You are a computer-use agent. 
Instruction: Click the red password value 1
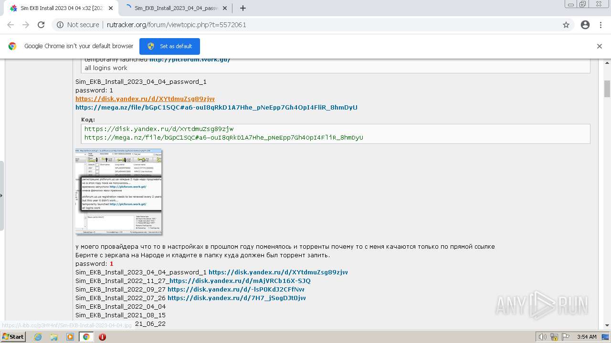click(x=112, y=263)
